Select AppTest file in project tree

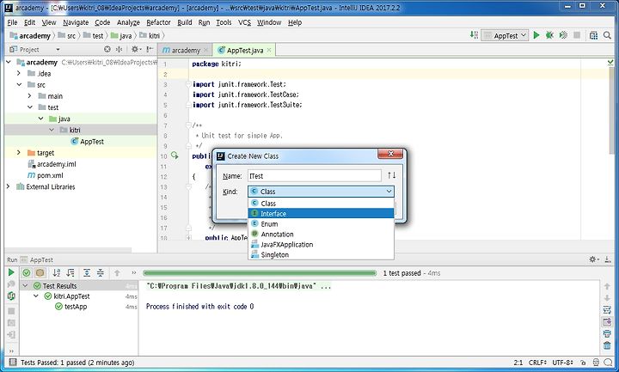[x=87, y=141]
